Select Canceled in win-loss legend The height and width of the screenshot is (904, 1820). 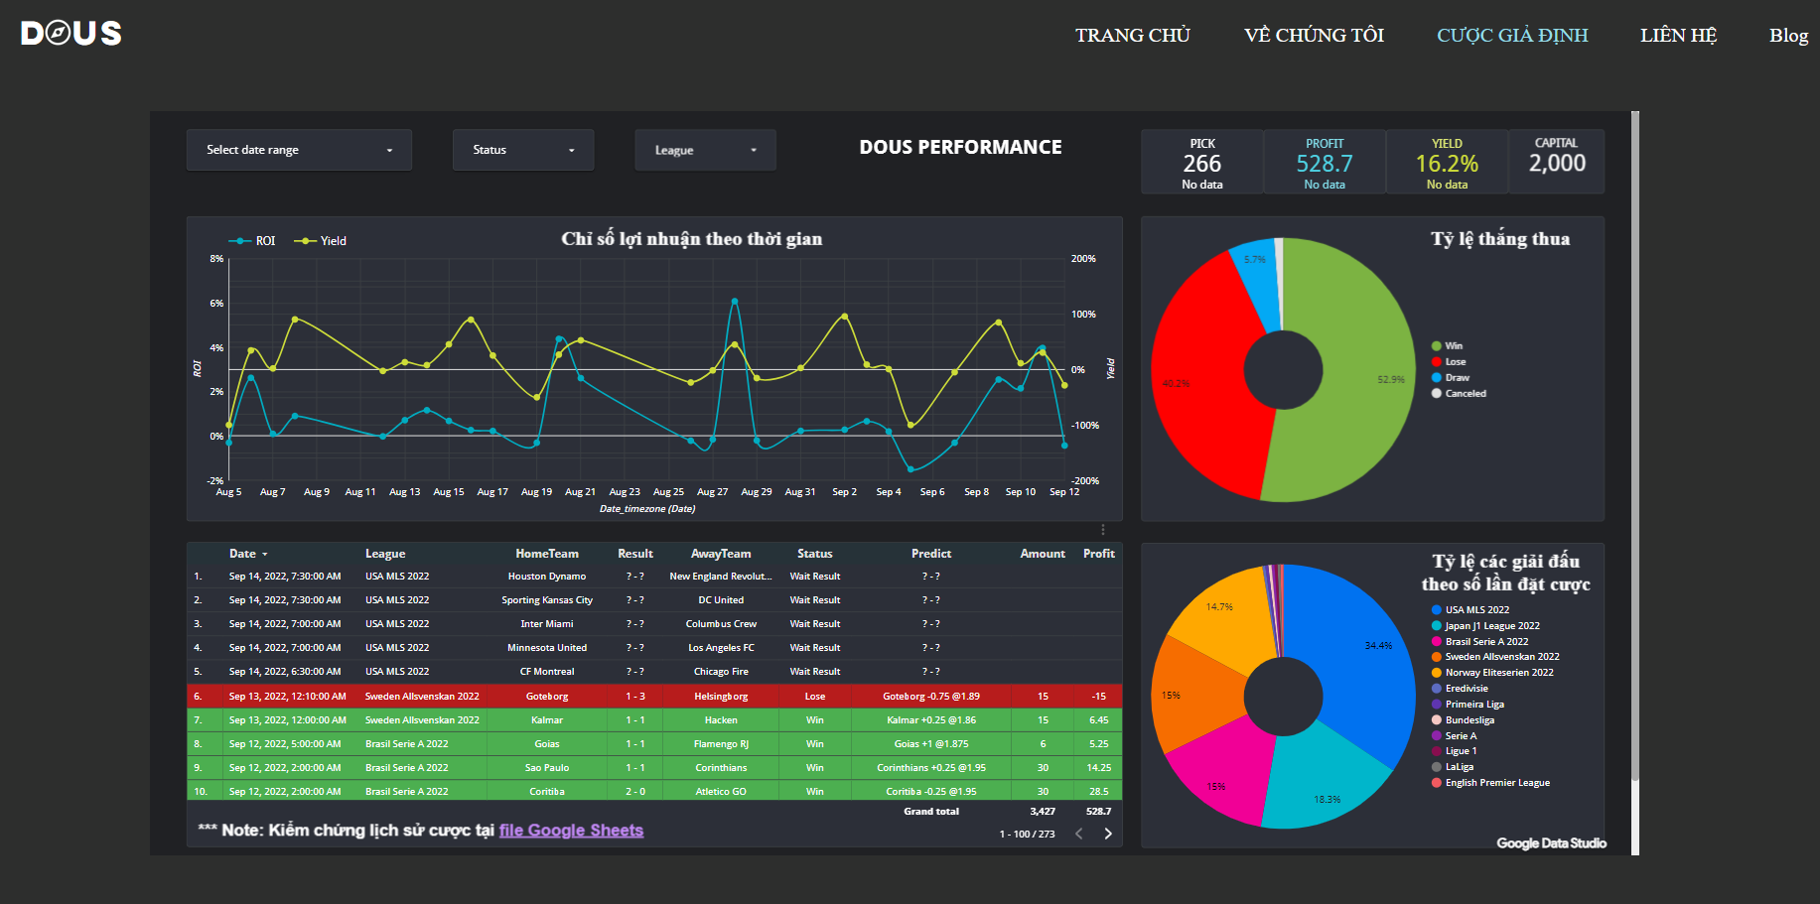(1459, 394)
